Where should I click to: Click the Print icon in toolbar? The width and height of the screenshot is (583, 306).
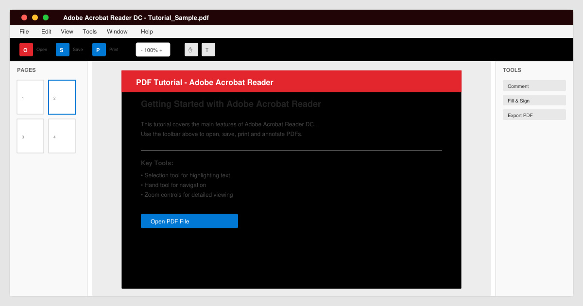(99, 50)
